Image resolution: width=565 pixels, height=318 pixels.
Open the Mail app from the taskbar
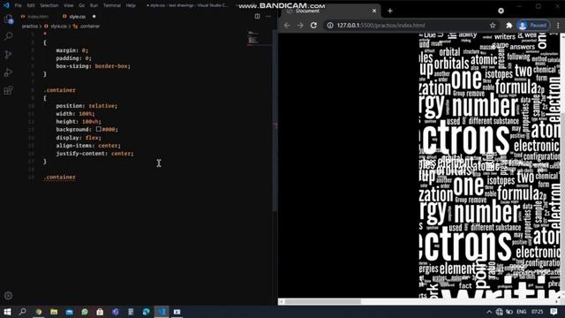[x=69, y=312]
